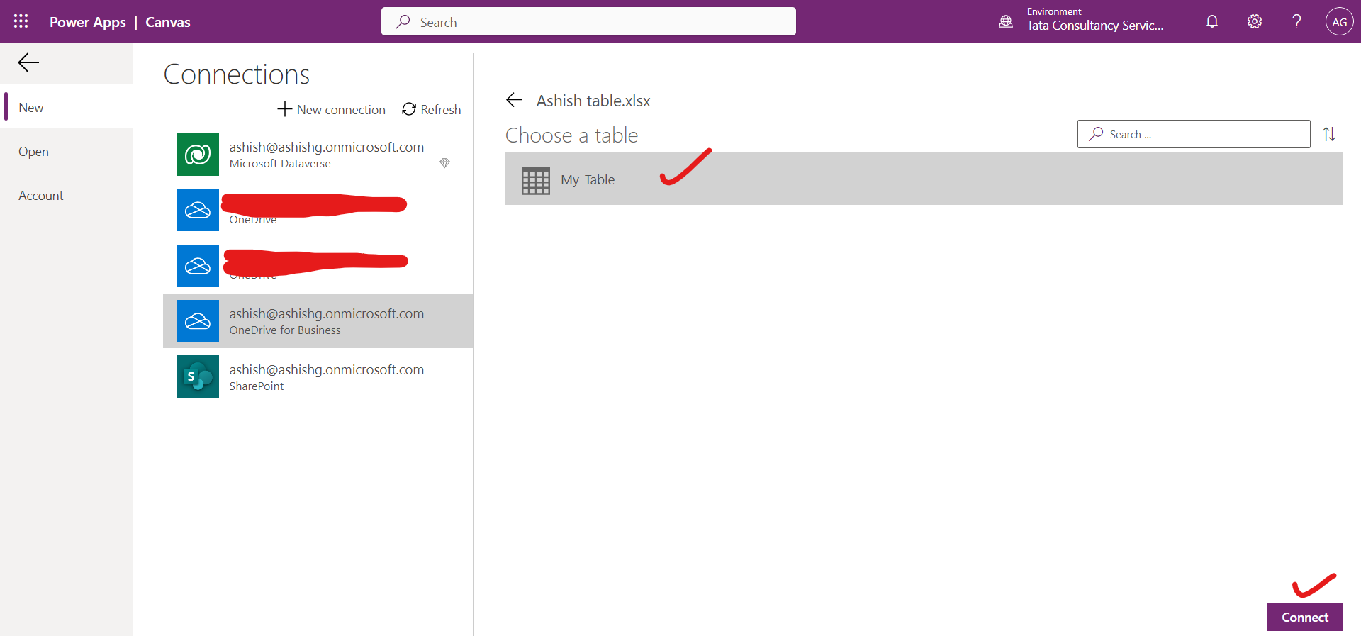Click the premium diamond icon by Dataverse
Screen dimensions: 1361x636
(445, 163)
